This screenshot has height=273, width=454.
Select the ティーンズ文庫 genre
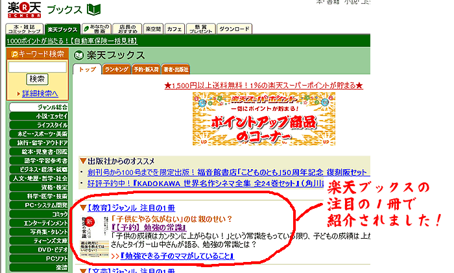[39, 241]
